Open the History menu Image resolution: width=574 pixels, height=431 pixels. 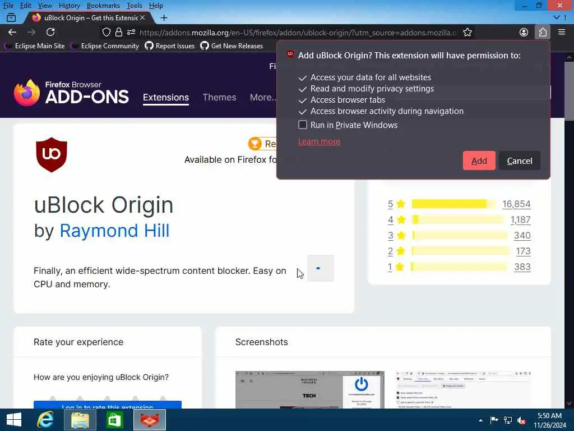(69, 6)
